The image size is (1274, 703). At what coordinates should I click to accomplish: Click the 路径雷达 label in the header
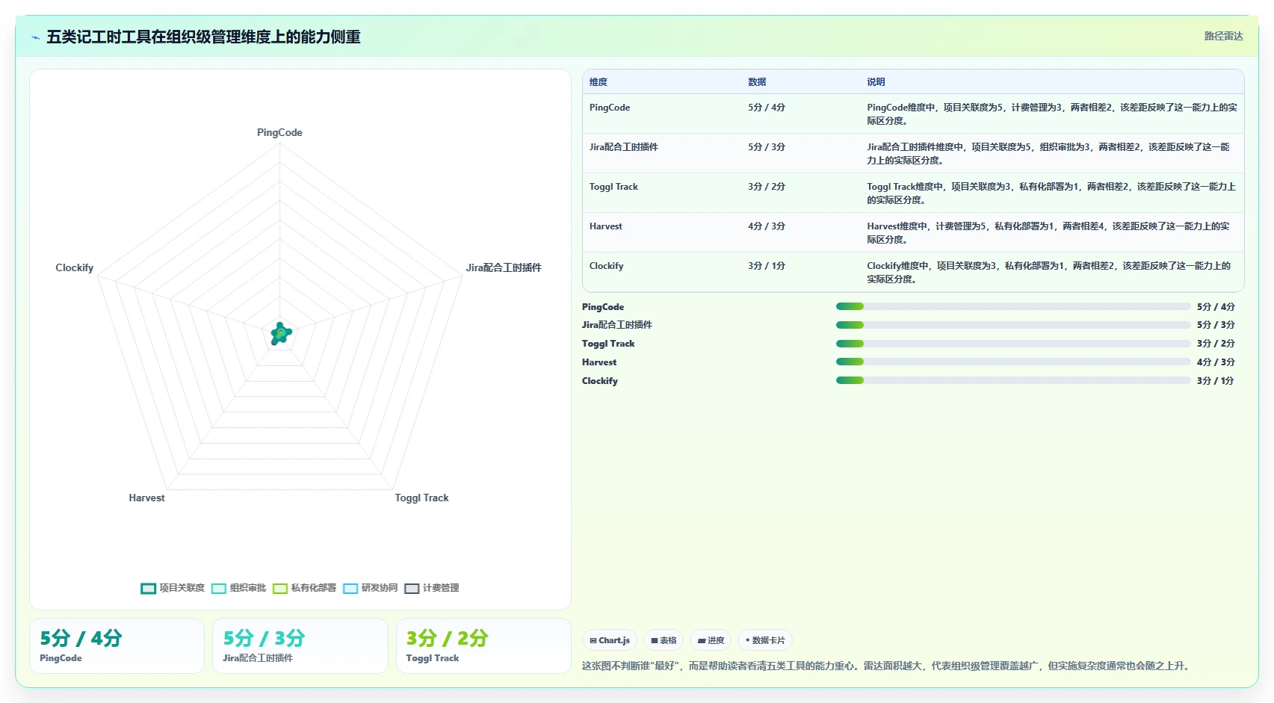1223,36
